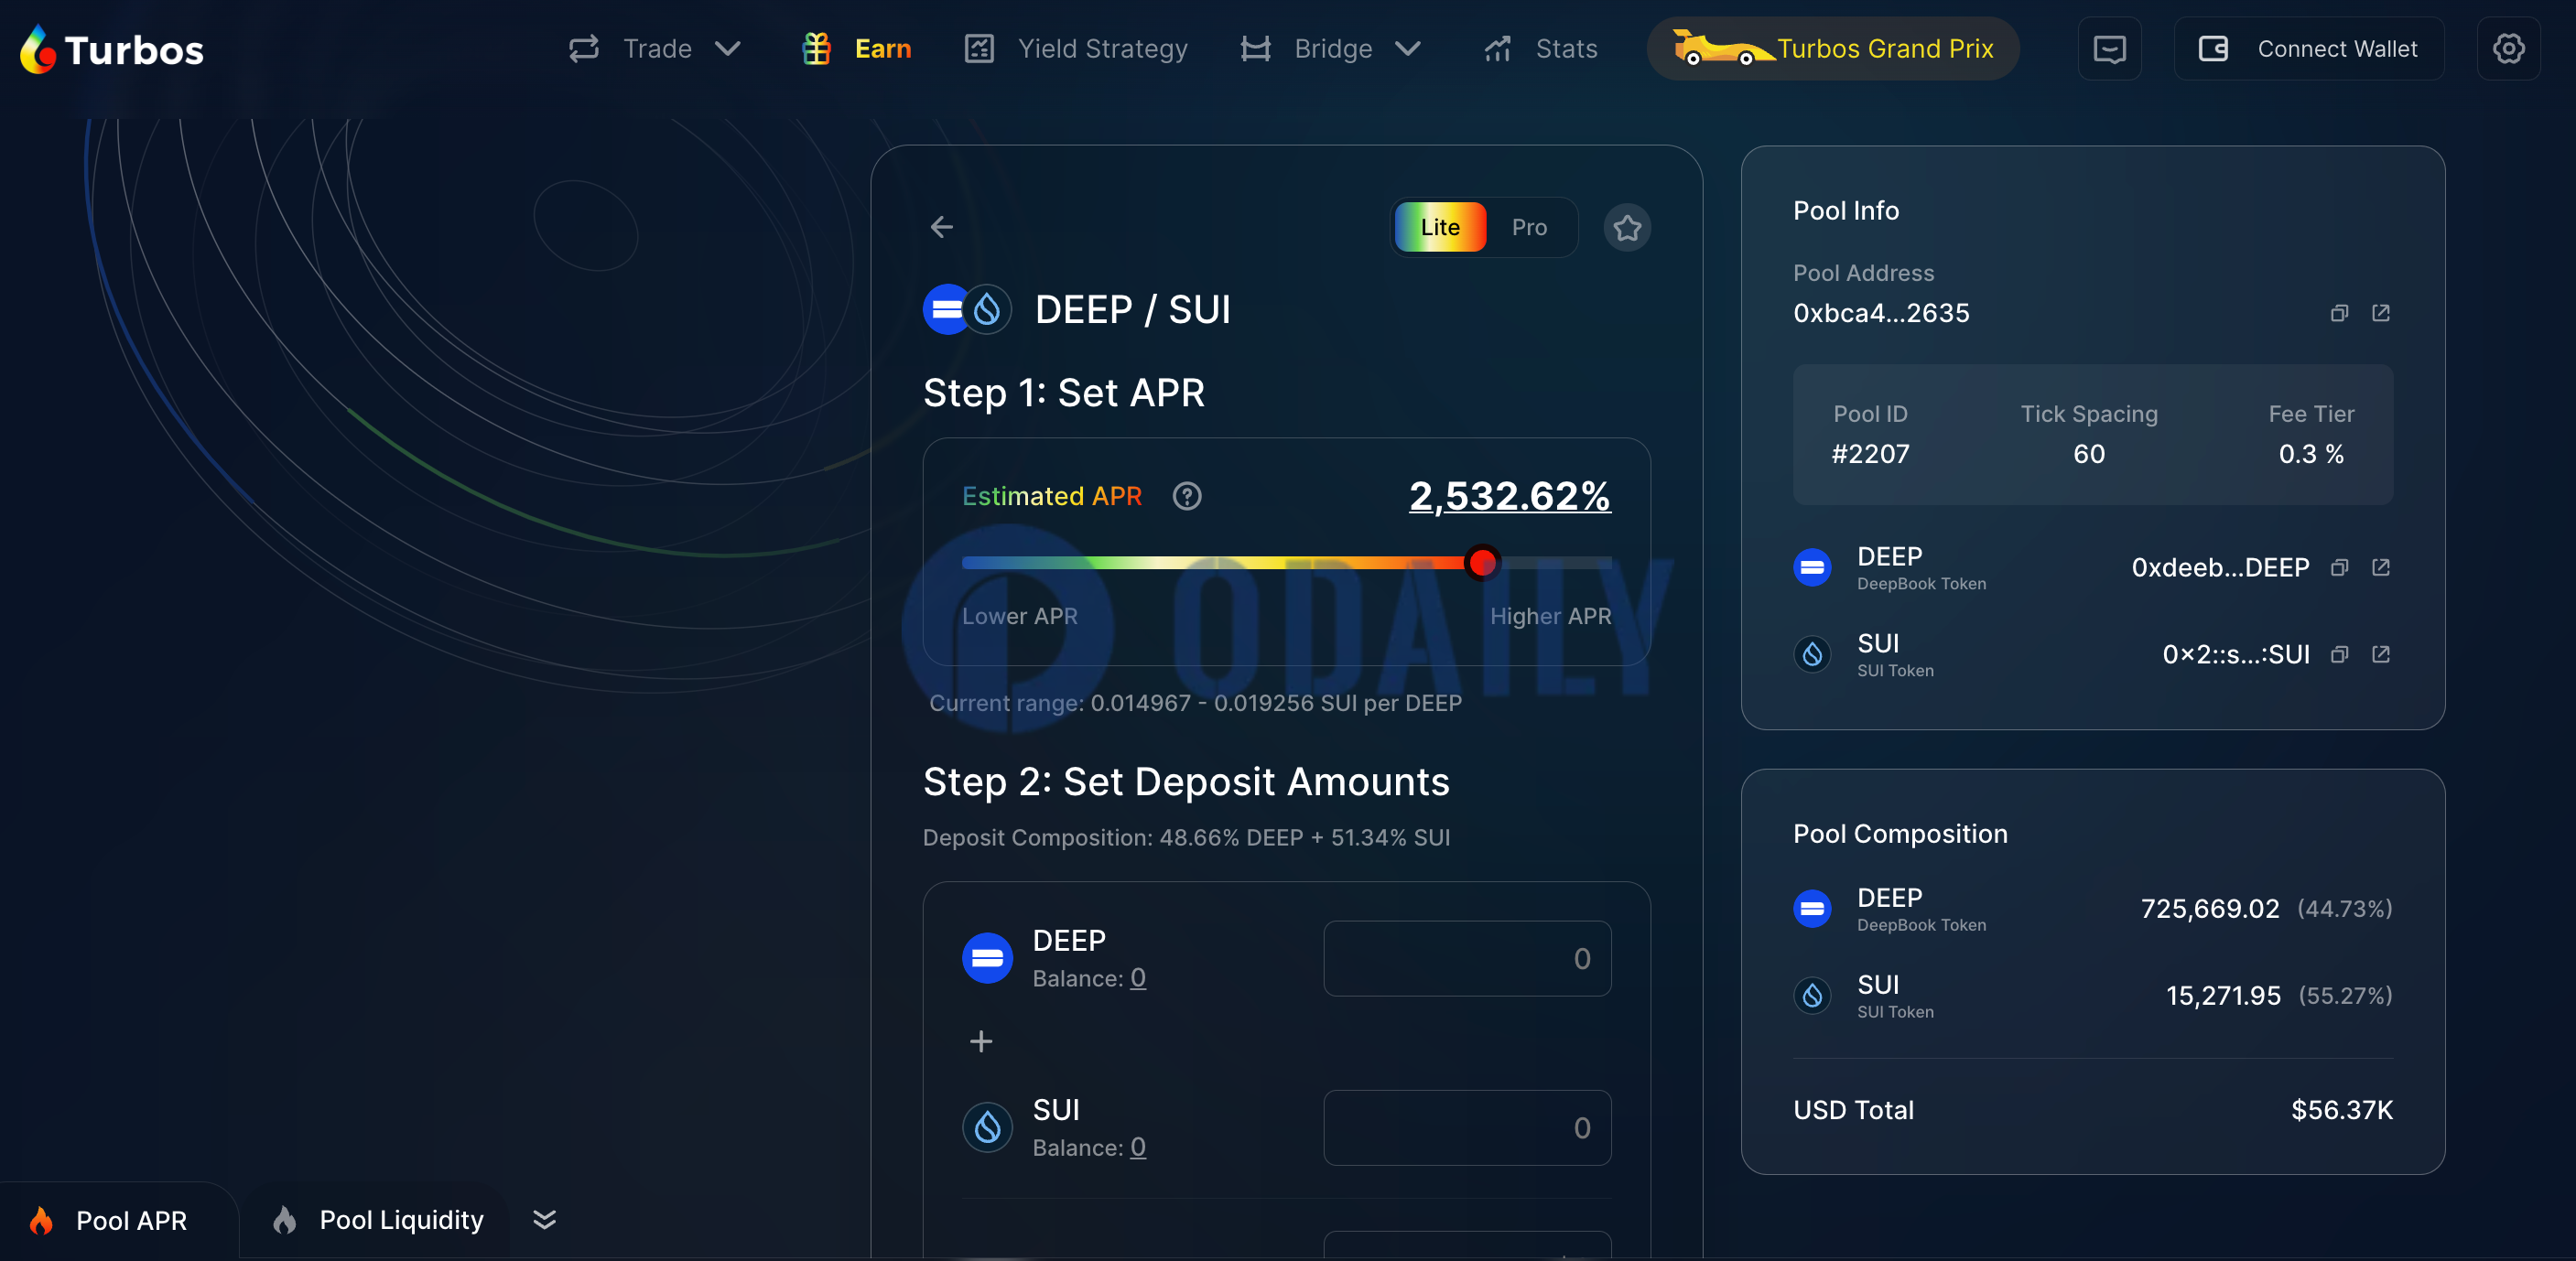Open the Bridge menu
Screen dimensions: 2576x1261
pyautogui.click(x=1330, y=49)
